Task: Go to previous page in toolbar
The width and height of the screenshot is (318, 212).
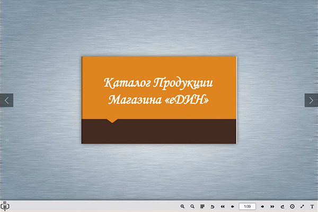Action: [x=232, y=206]
